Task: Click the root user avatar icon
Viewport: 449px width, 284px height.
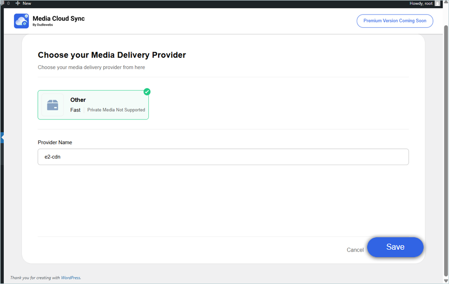Action: (438, 3)
